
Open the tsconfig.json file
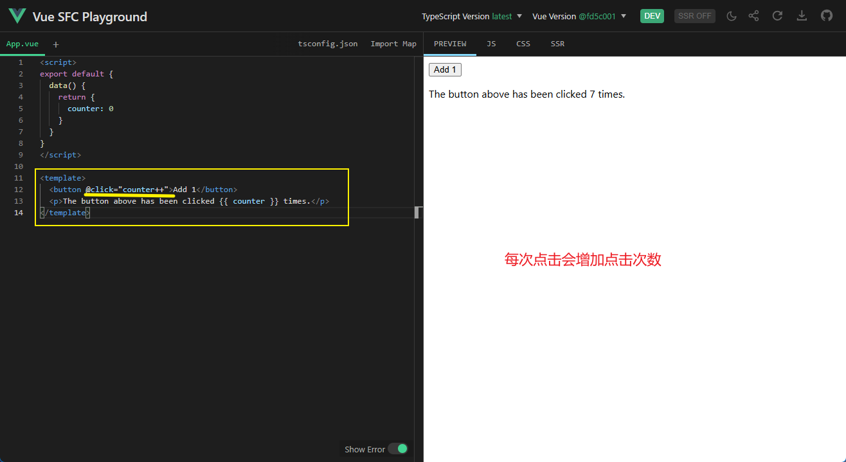(x=328, y=44)
